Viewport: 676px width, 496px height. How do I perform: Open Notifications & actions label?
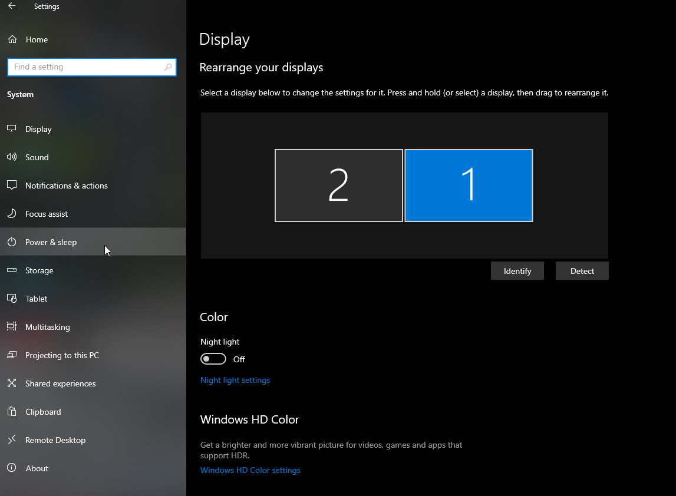[67, 186]
